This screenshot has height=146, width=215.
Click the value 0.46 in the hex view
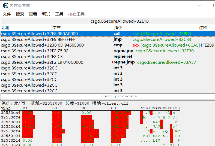click(57, 113)
